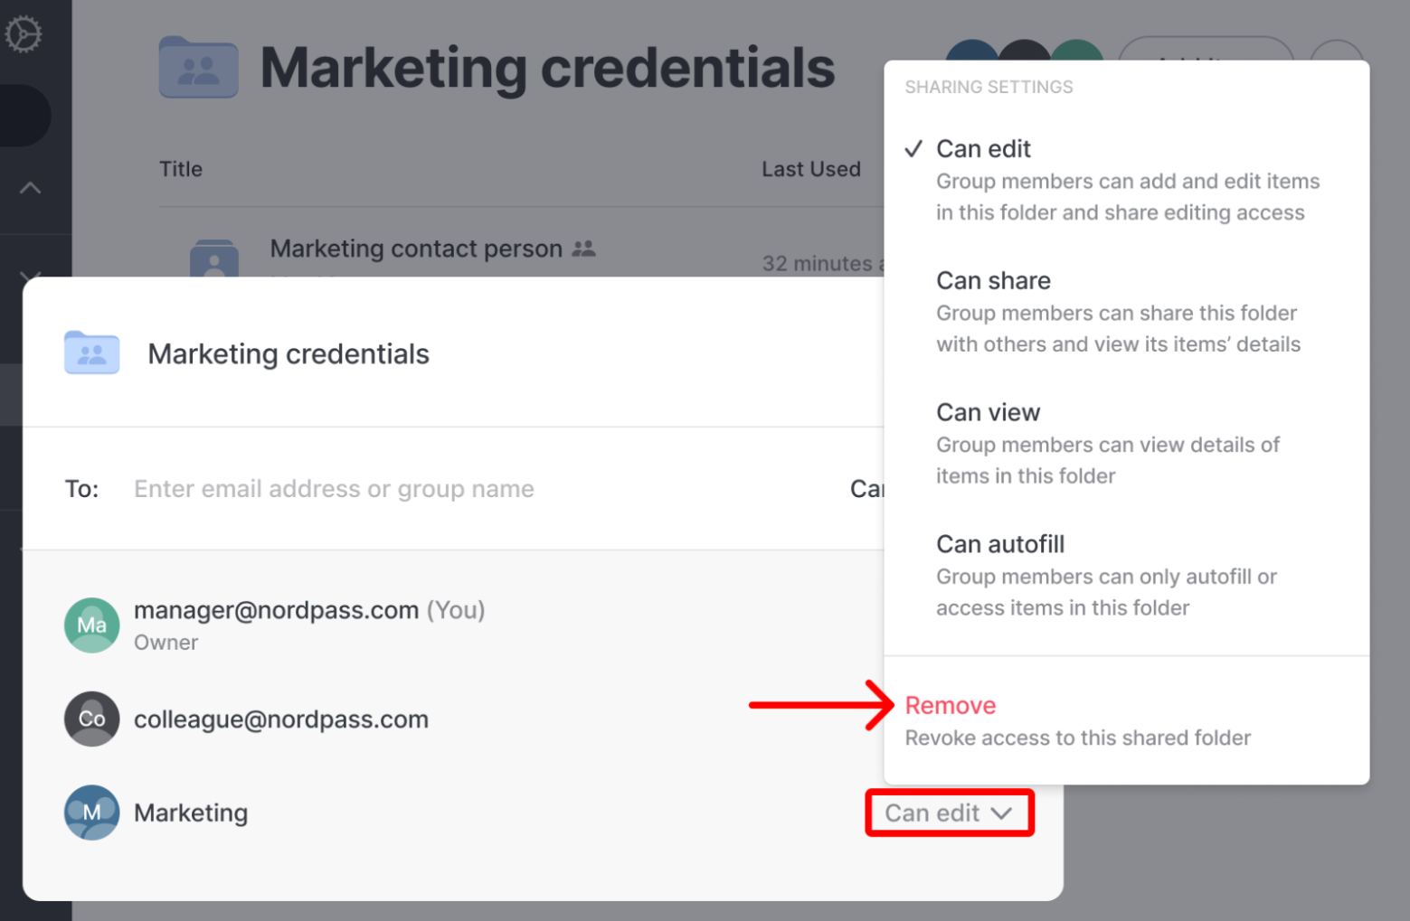Click the Title column header

(x=181, y=169)
